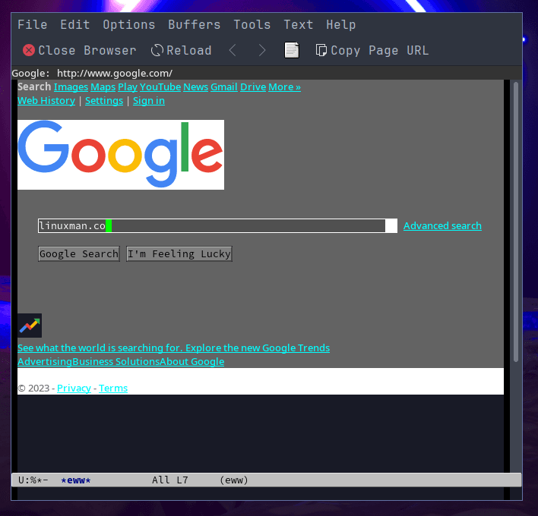The height and width of the screenshot is (516, 538).
Task: Follow the Maps link
Action: point(103,87)
